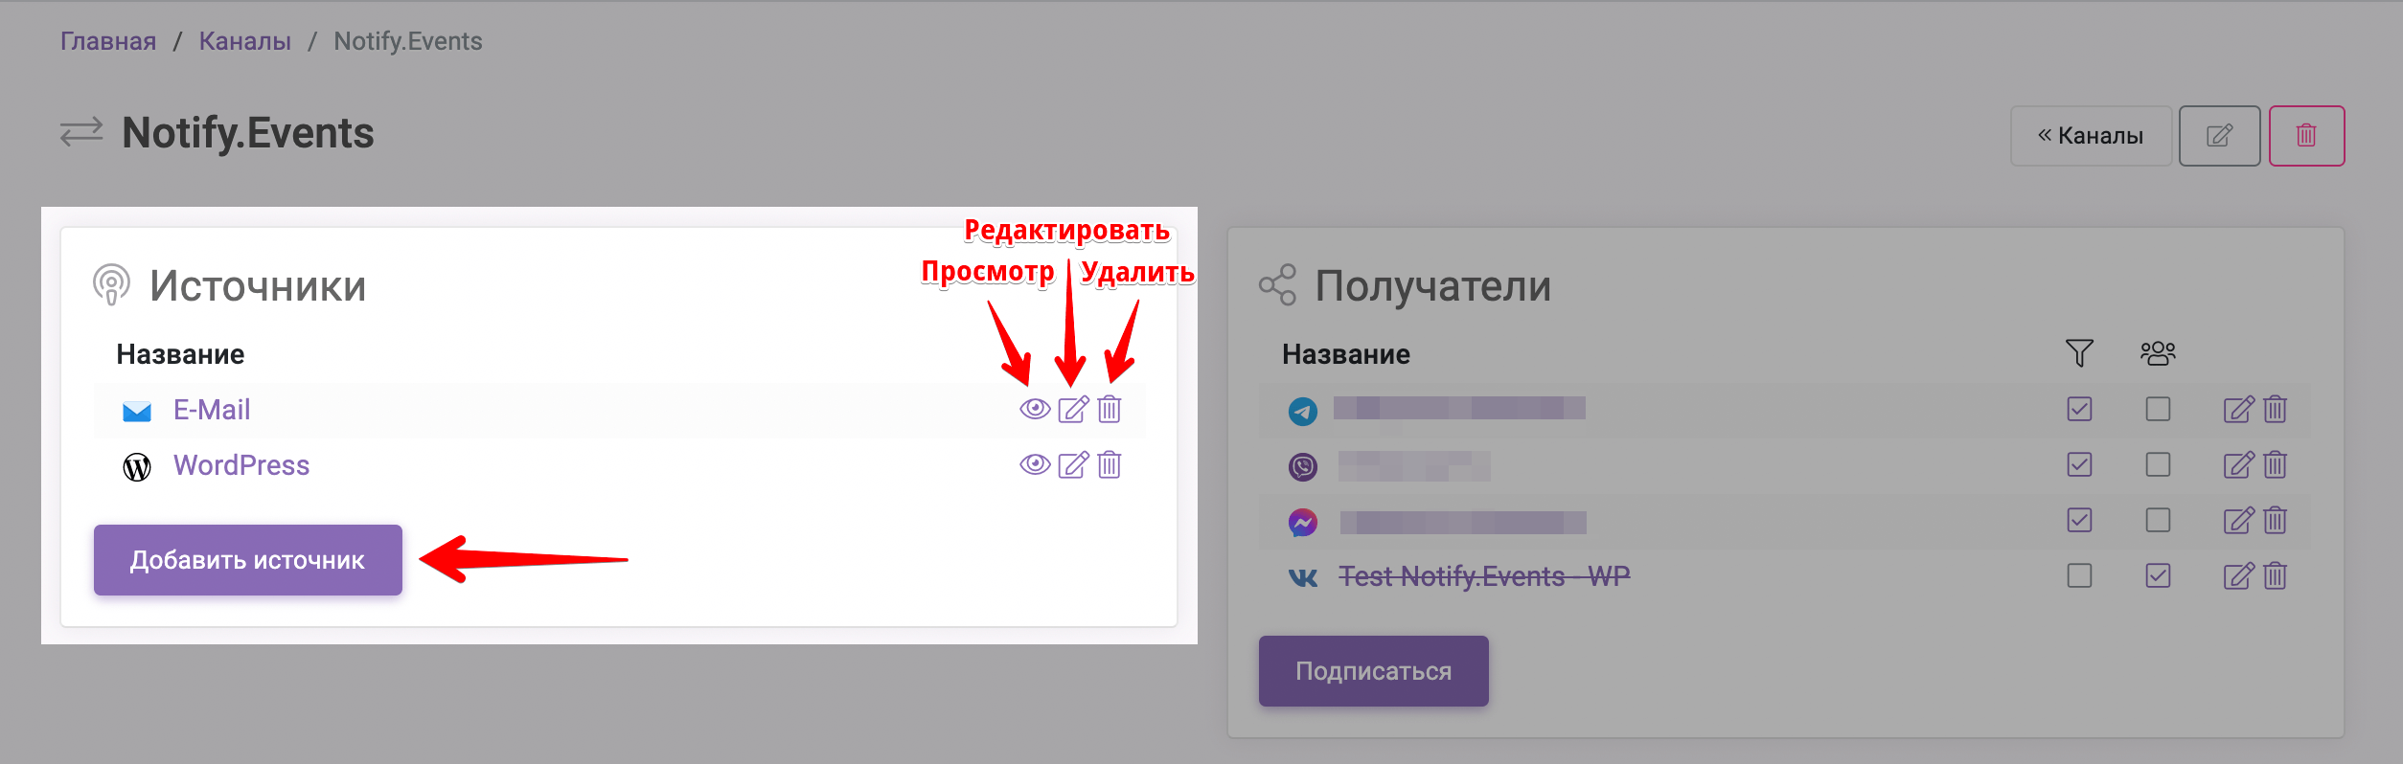Open Главная breadcrumb link

click(x=108, y=41)
